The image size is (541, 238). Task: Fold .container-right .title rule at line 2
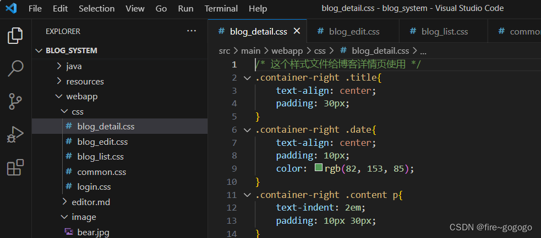point(247,78)
